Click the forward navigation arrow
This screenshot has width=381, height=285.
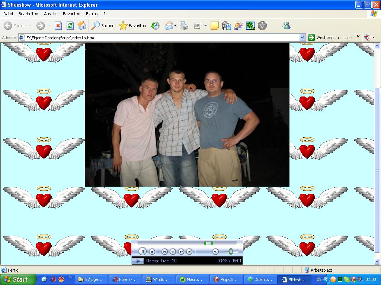click(x=41, y=26)
